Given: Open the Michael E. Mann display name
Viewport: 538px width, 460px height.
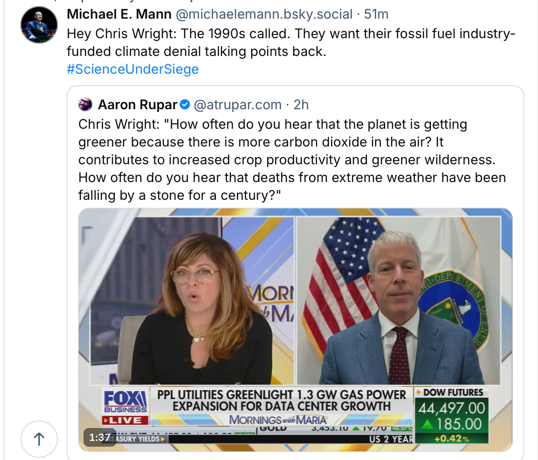Looking at the screenshot, I should point(119,14).
